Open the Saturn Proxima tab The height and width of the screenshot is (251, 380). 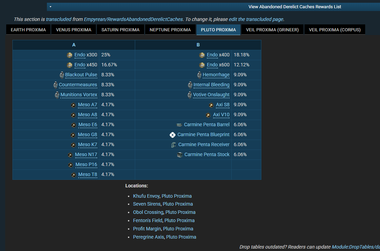(x=120, y=30)
